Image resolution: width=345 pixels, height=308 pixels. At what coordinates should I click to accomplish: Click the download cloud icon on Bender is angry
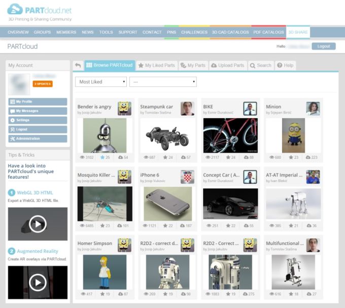point(121,157)
